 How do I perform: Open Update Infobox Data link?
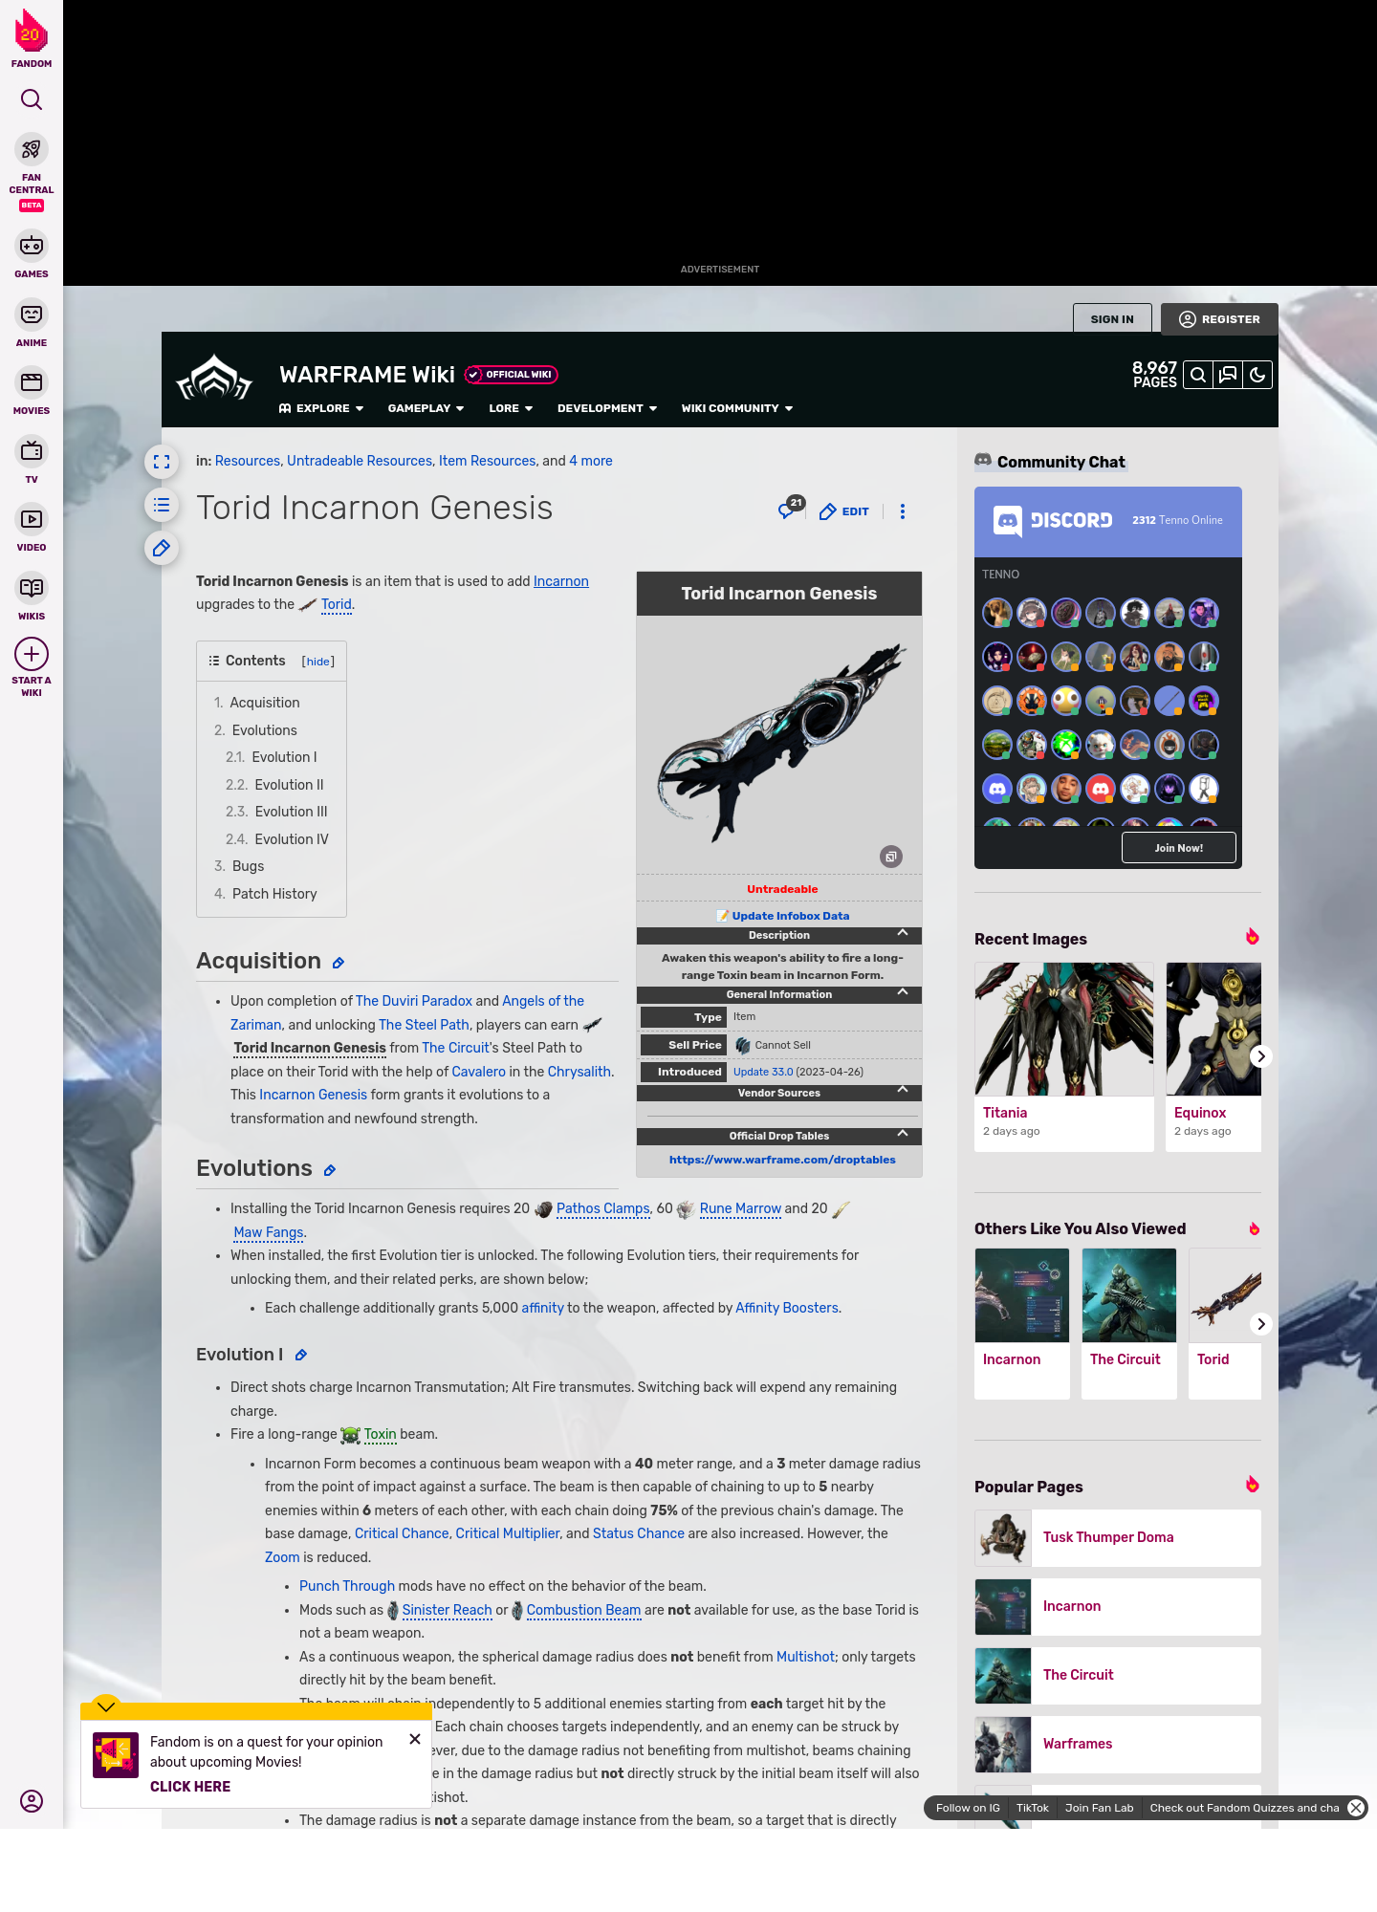tap(790, 916)
